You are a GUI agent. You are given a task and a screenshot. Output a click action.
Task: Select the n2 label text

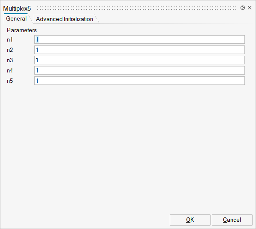pos(10,50)
